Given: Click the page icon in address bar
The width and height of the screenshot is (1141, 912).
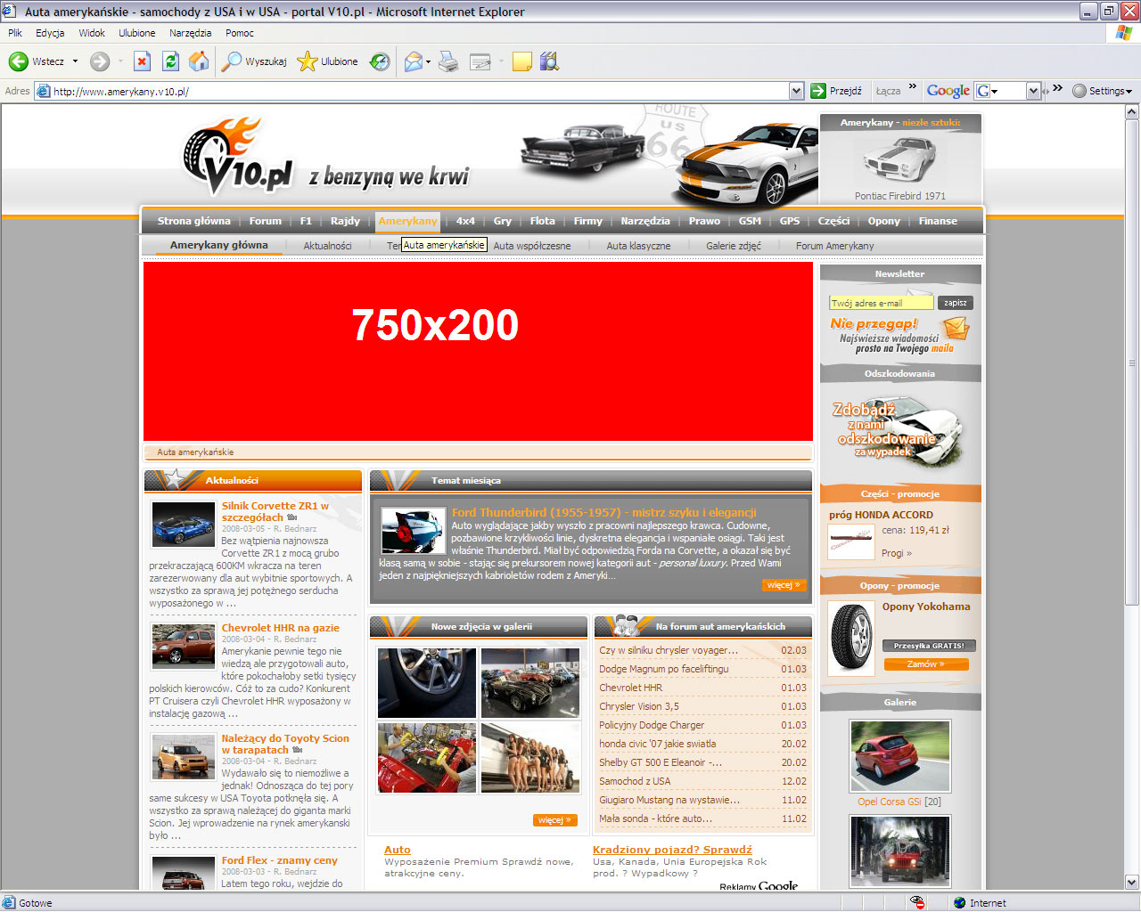Looking at the screenshot, I should pyautogui.click(x=43, y=91).
